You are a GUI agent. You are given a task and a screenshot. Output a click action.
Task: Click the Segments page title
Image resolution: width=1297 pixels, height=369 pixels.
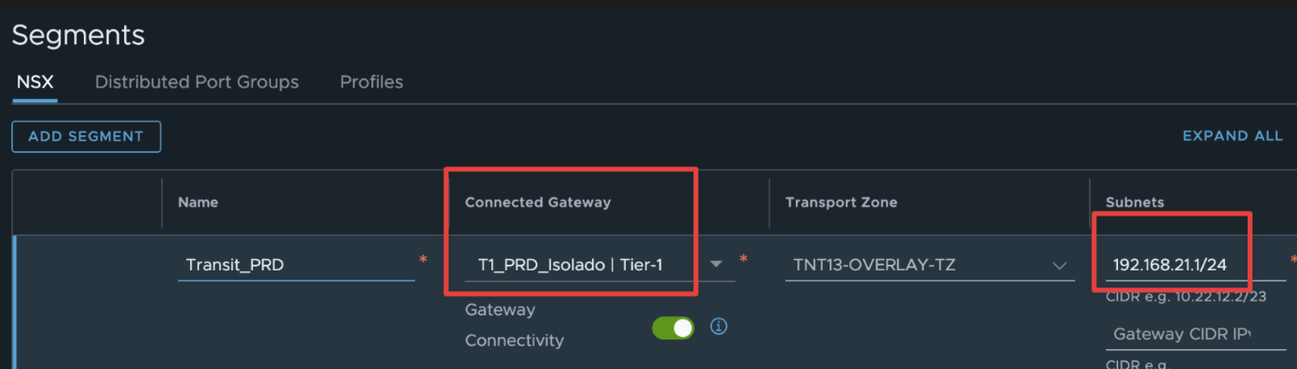click(78, 35)
